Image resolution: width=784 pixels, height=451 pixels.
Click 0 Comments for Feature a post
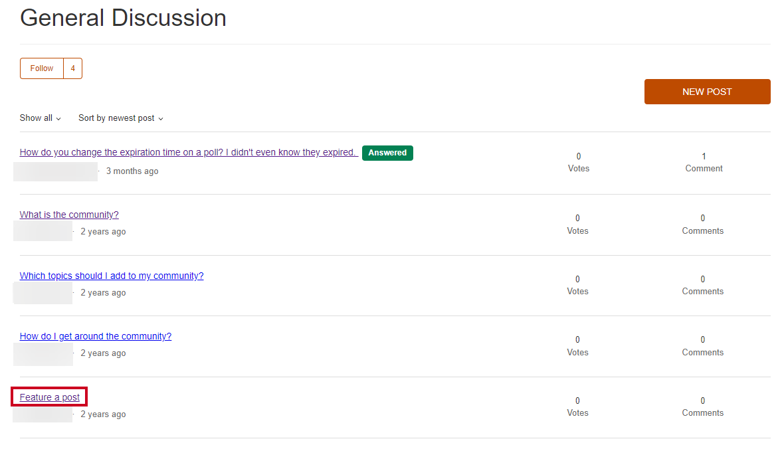click(702, 406)
